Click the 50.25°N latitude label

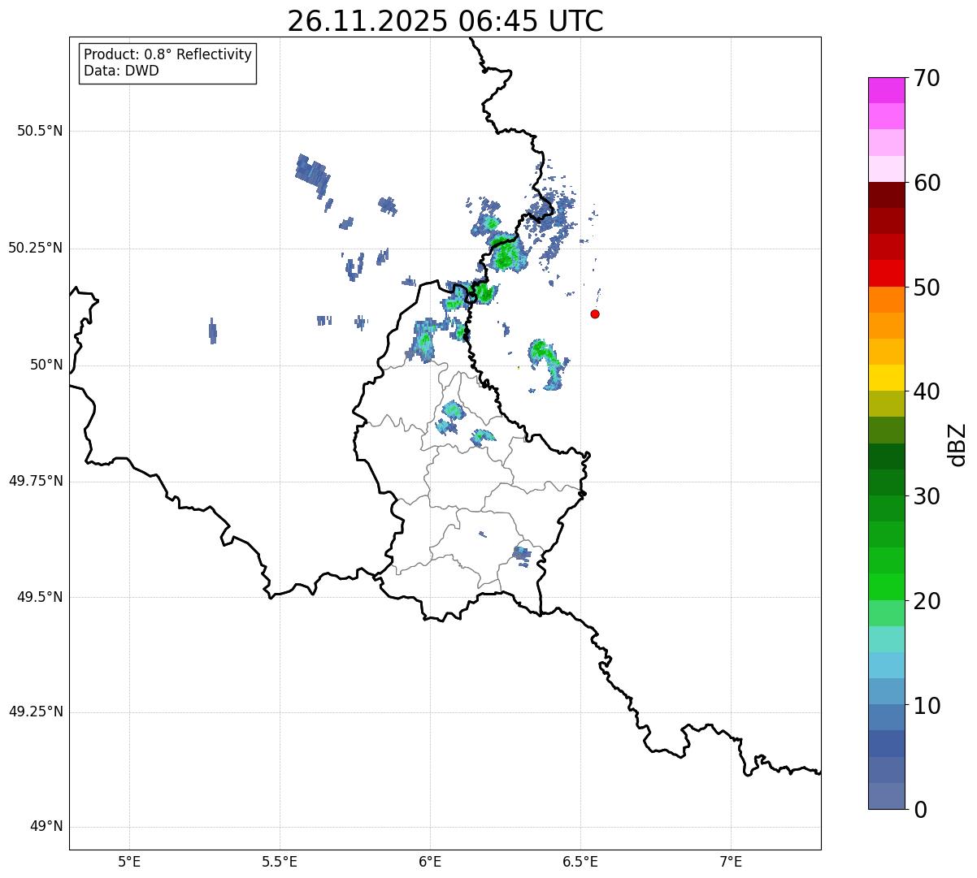point(36,248)
